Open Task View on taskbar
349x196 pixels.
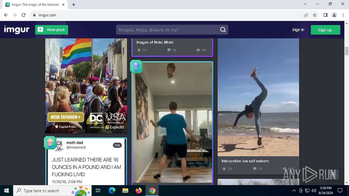click(x=98, y=191)
